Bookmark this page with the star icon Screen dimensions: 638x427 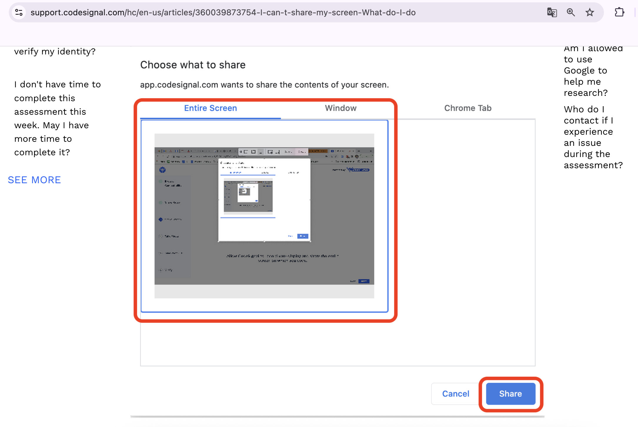point(589,12)
